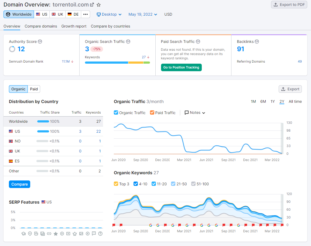Open the US keywords count 22 link
Viewport: 311px width, 246px height.
pyautogui.click(x=98, y=131)
